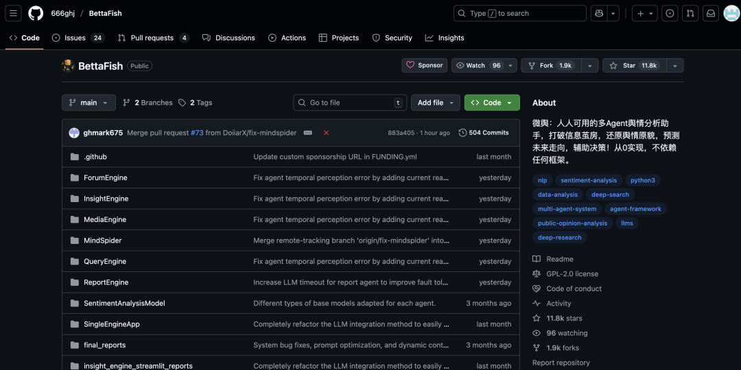Expand the Watch notification options arrow
Viewport: 741px width, 370px height.
[x=510, y=66]
